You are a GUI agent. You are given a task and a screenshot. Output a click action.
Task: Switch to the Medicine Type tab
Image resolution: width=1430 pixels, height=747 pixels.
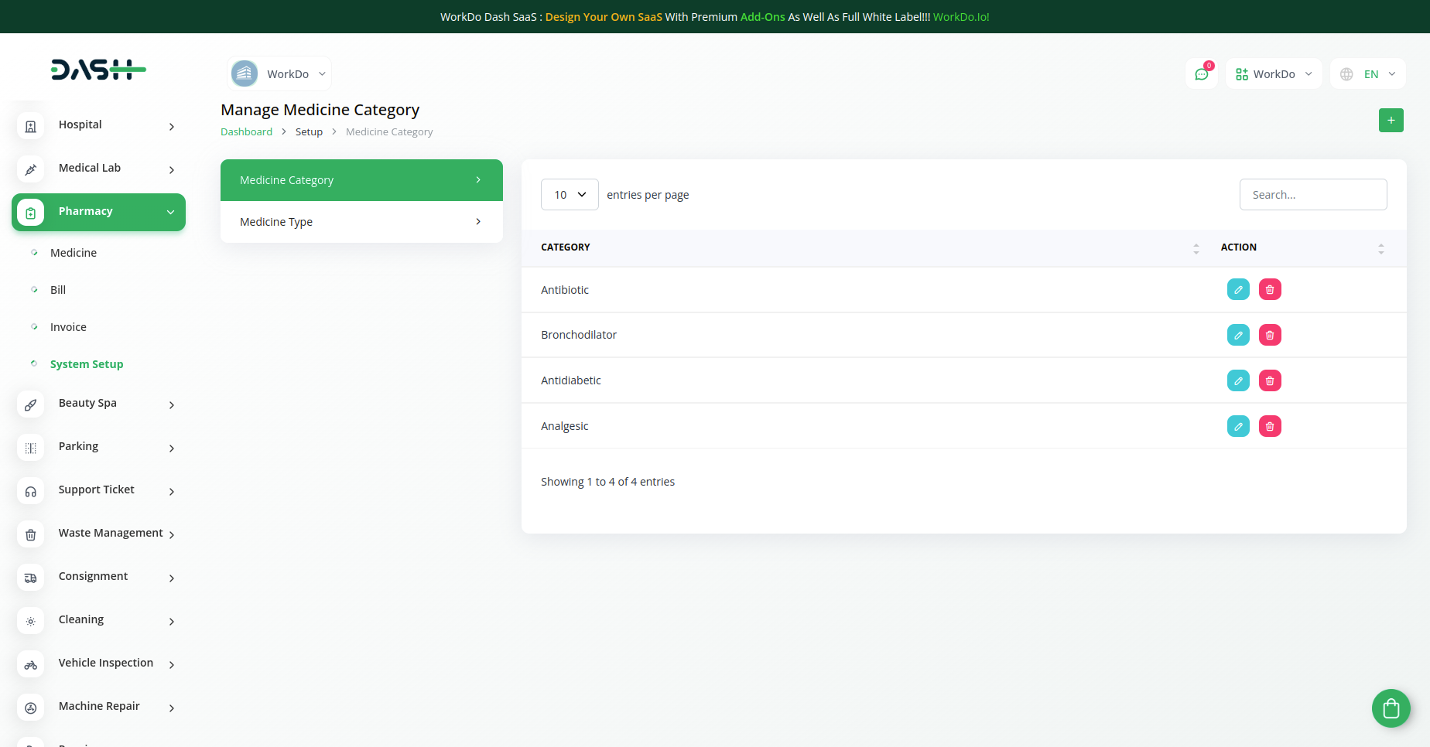pos(361,222)
